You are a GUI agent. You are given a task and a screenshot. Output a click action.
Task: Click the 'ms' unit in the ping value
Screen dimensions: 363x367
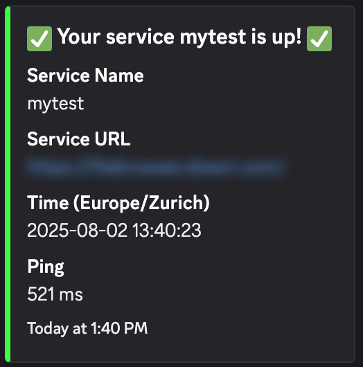coord(71,296)
